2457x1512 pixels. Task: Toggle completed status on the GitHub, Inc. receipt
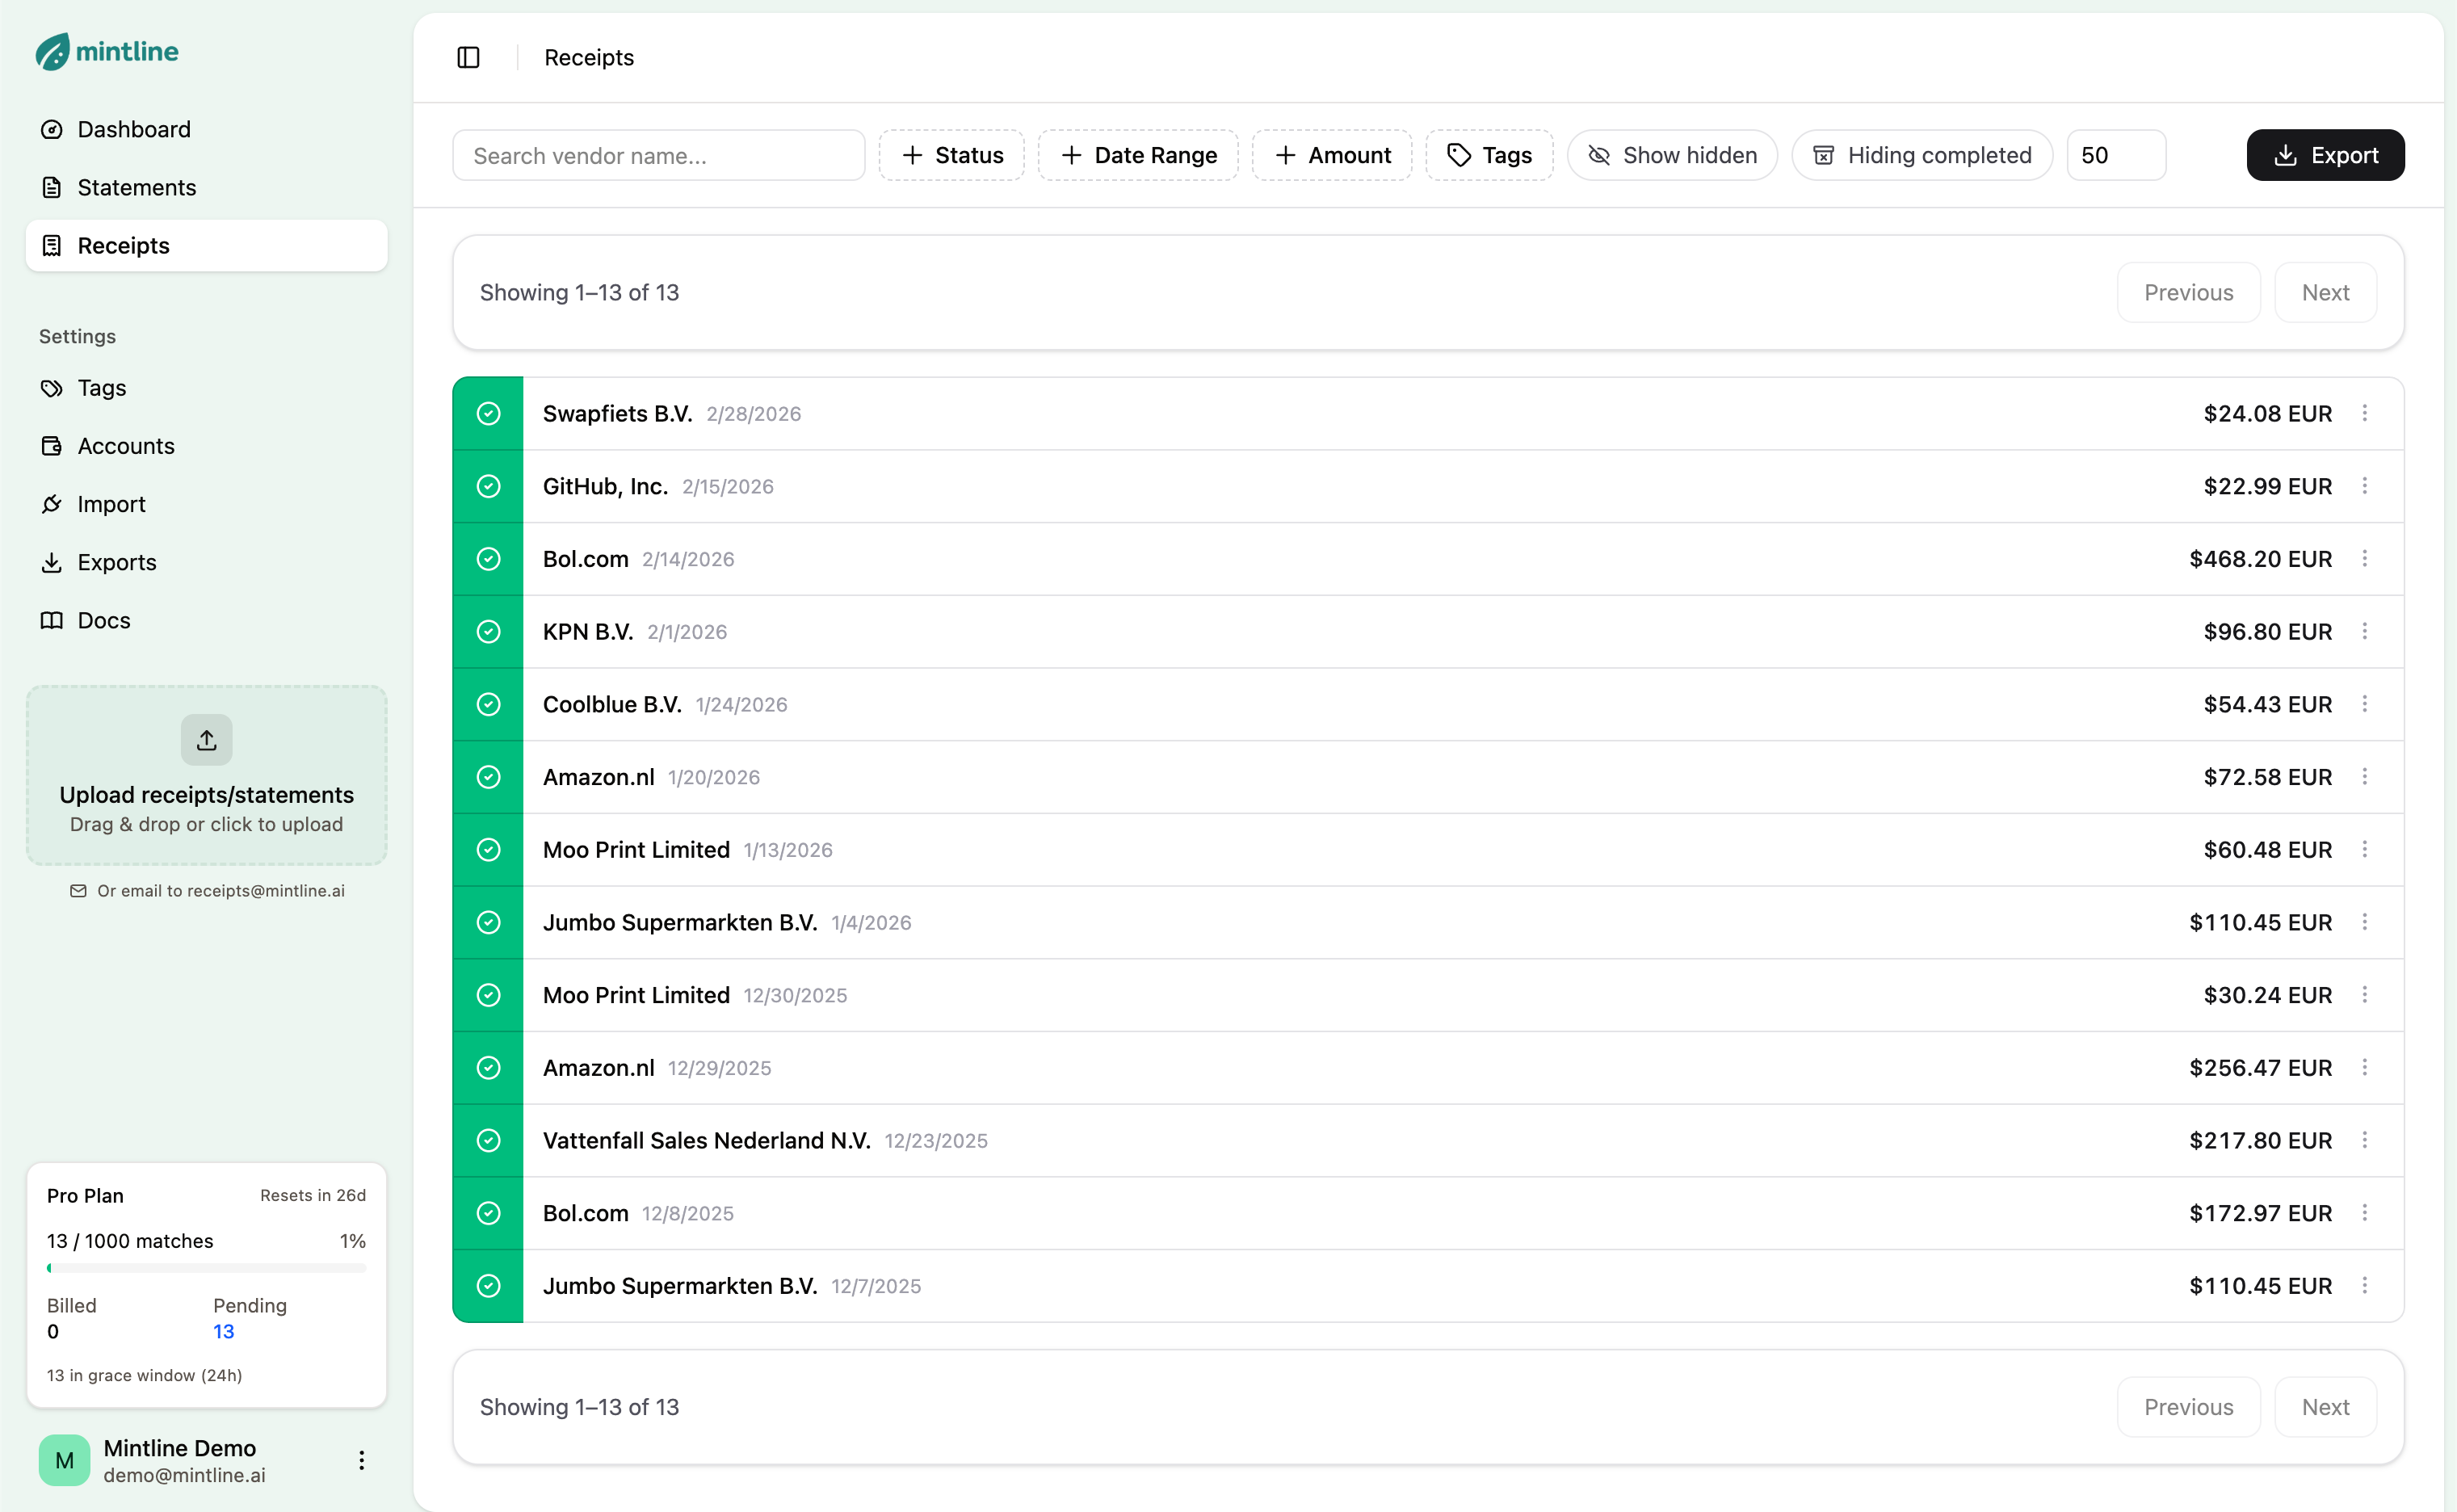(489, 486)
